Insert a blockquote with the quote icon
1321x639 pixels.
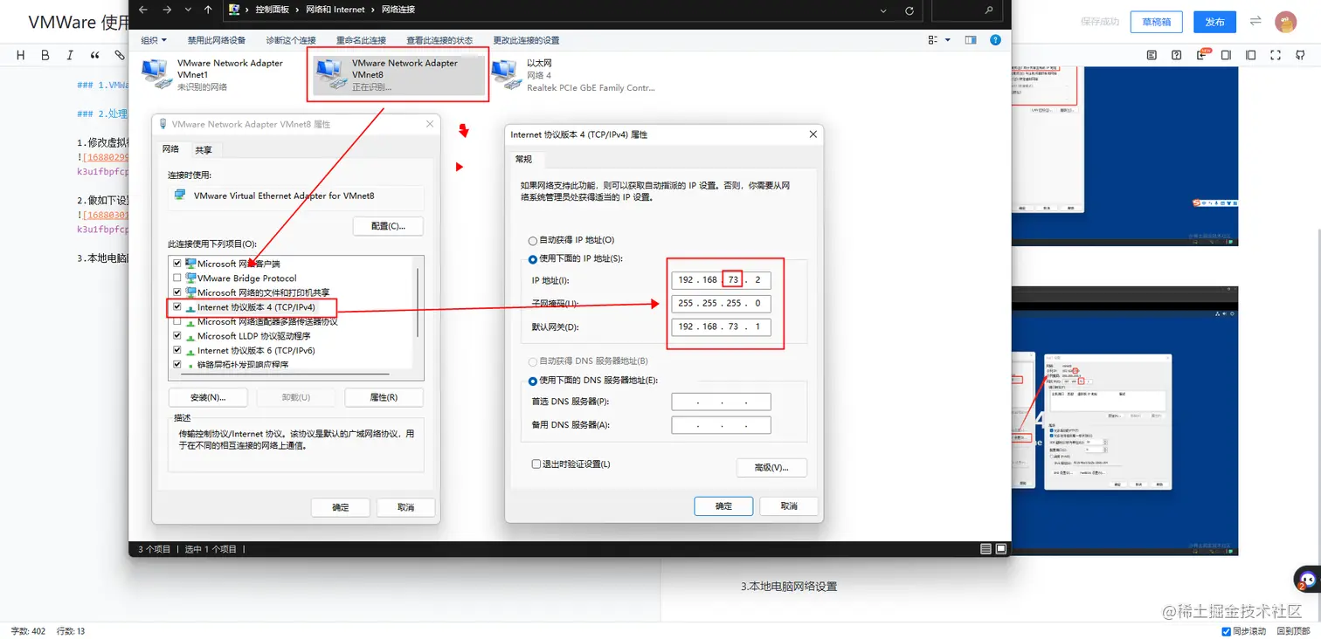pyautogui.click(x=94, y=55)
